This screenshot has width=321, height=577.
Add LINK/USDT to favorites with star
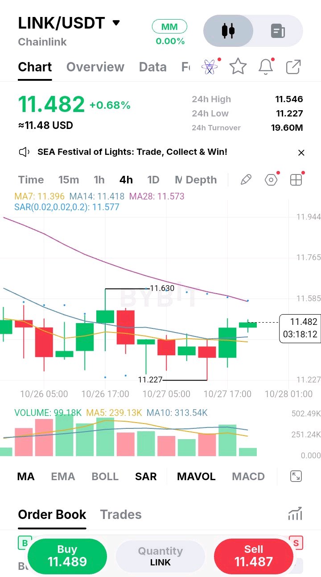pos(238,67)
